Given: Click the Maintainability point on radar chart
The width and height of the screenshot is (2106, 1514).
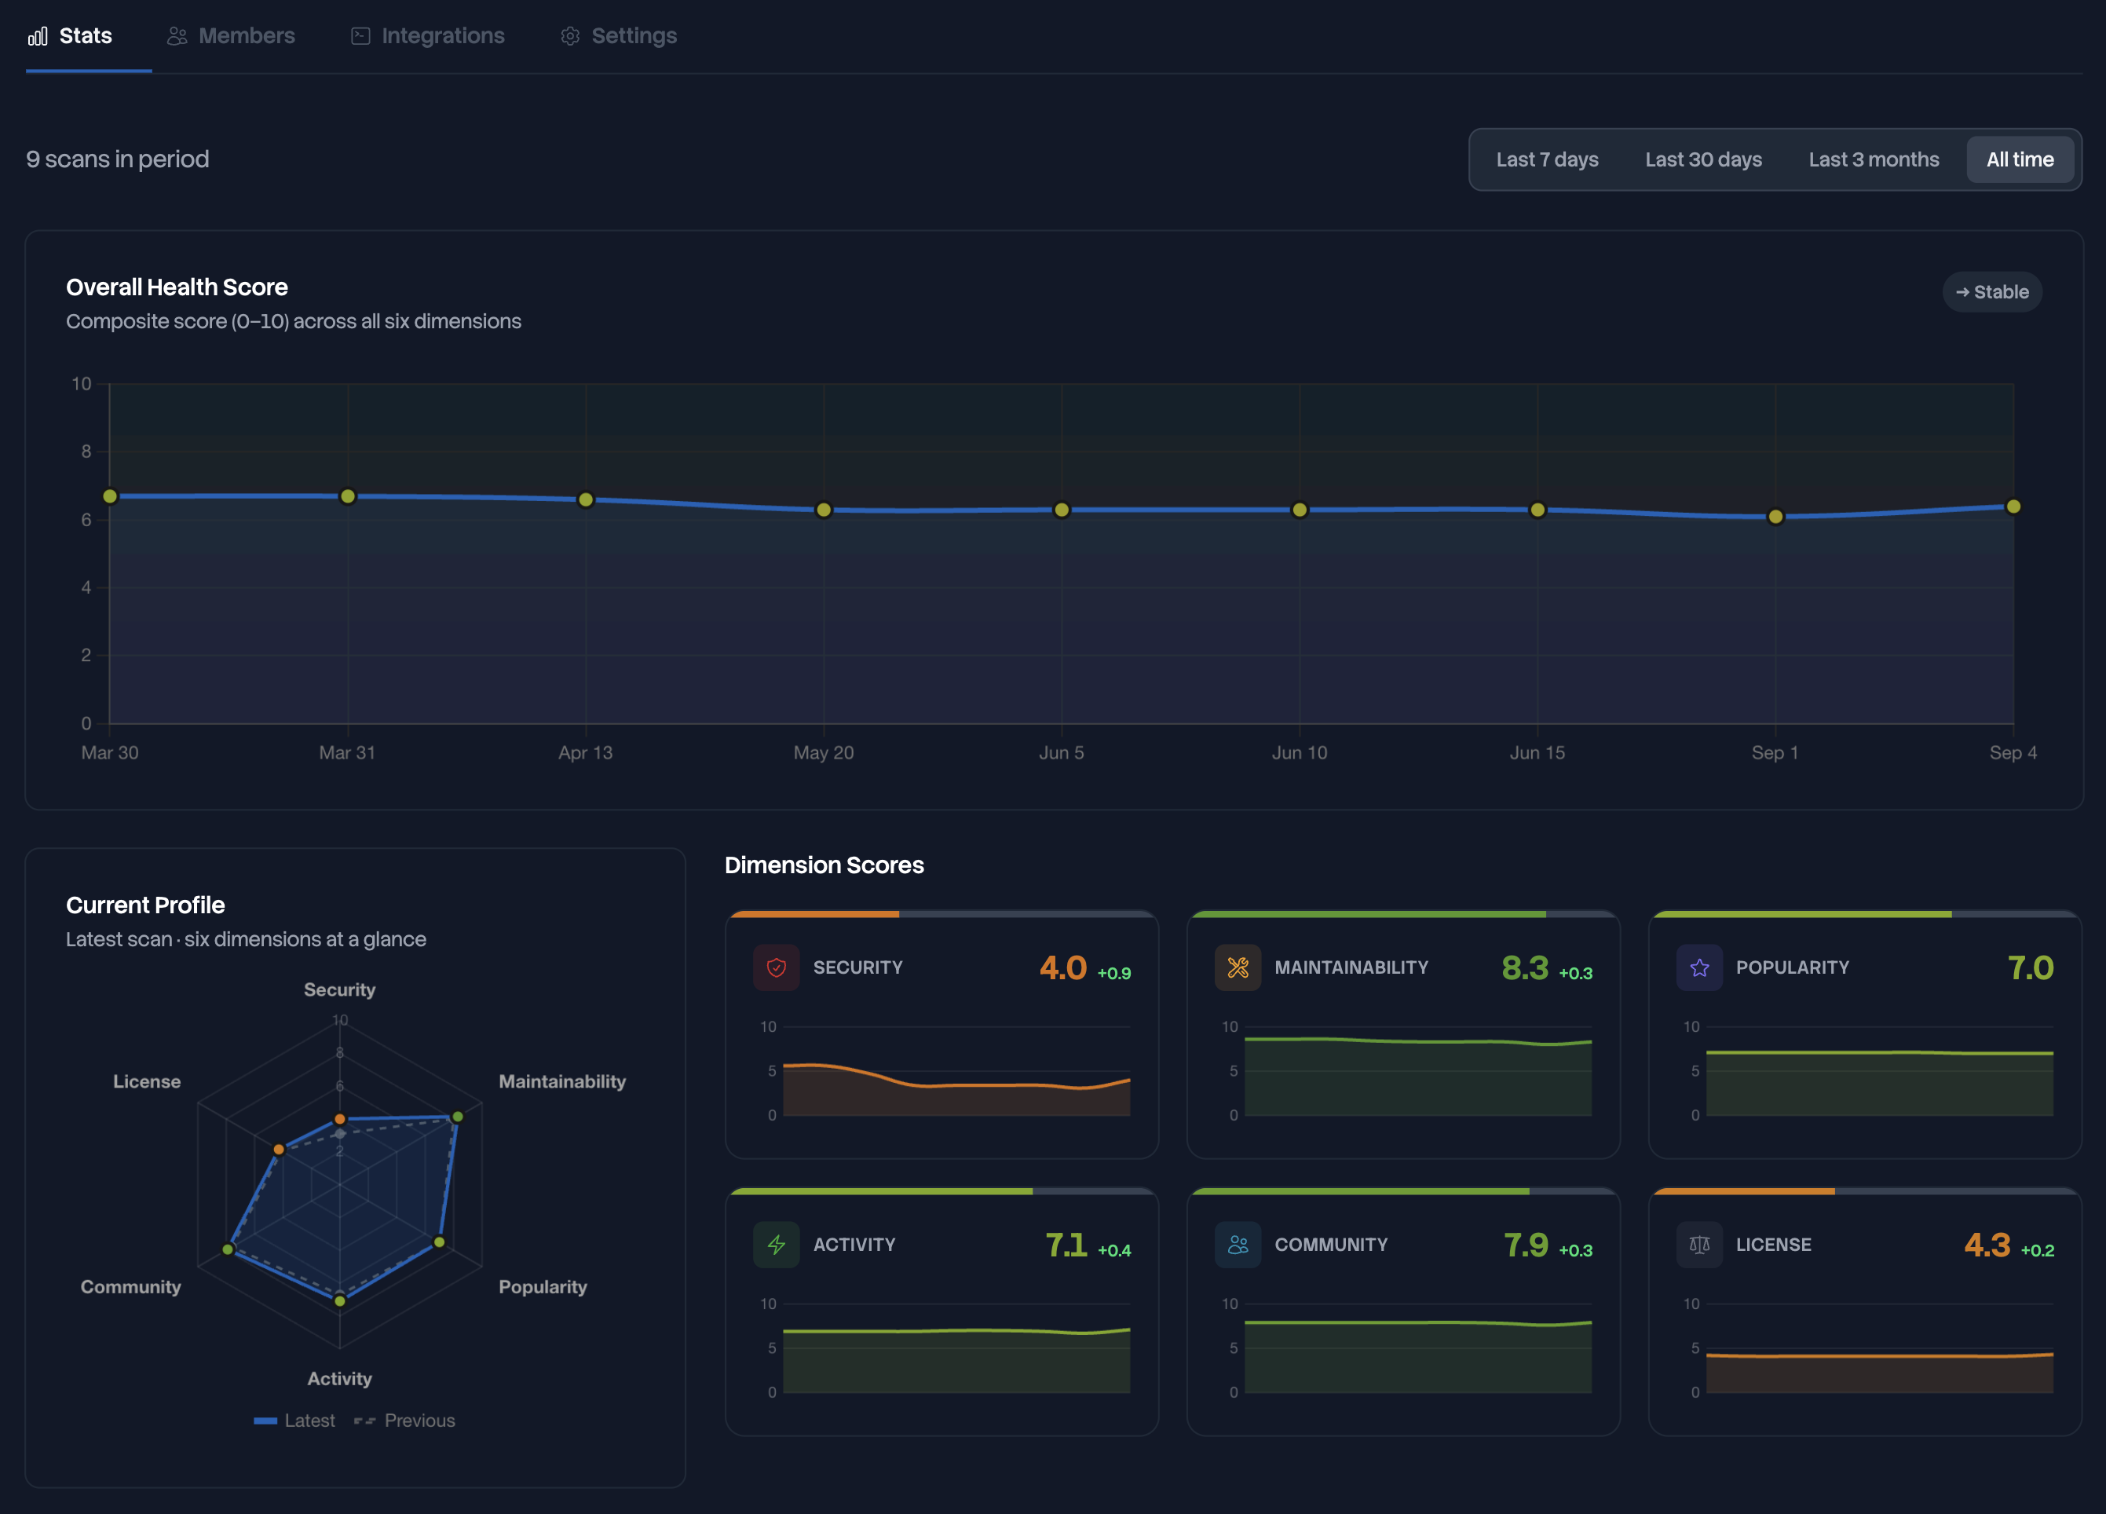Looking at the screenshot, I should point(458,1116).
